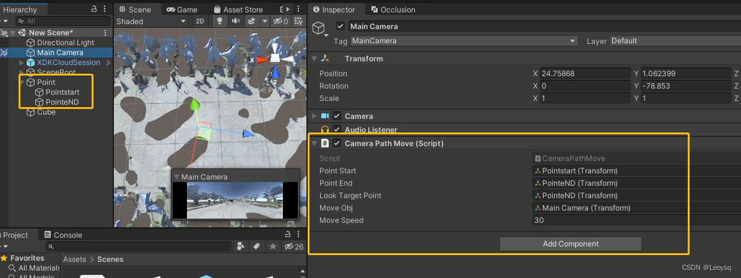Disable the Audio Listener checkbox
The width and height of the screenshot is (741, 278).
coord(337,129)
